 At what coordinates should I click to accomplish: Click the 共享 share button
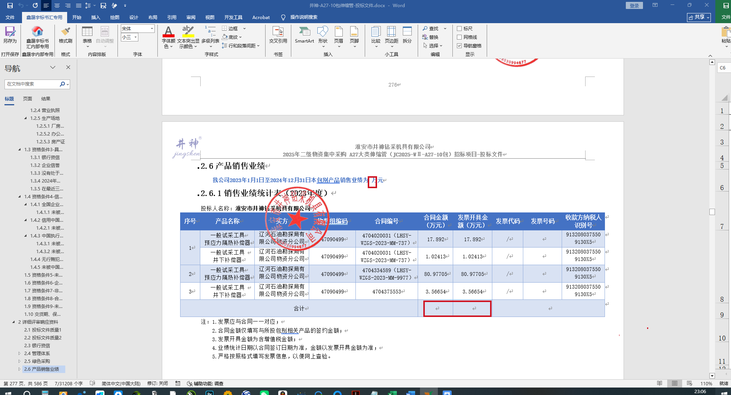pyautogui.click(x=699, y=17)
